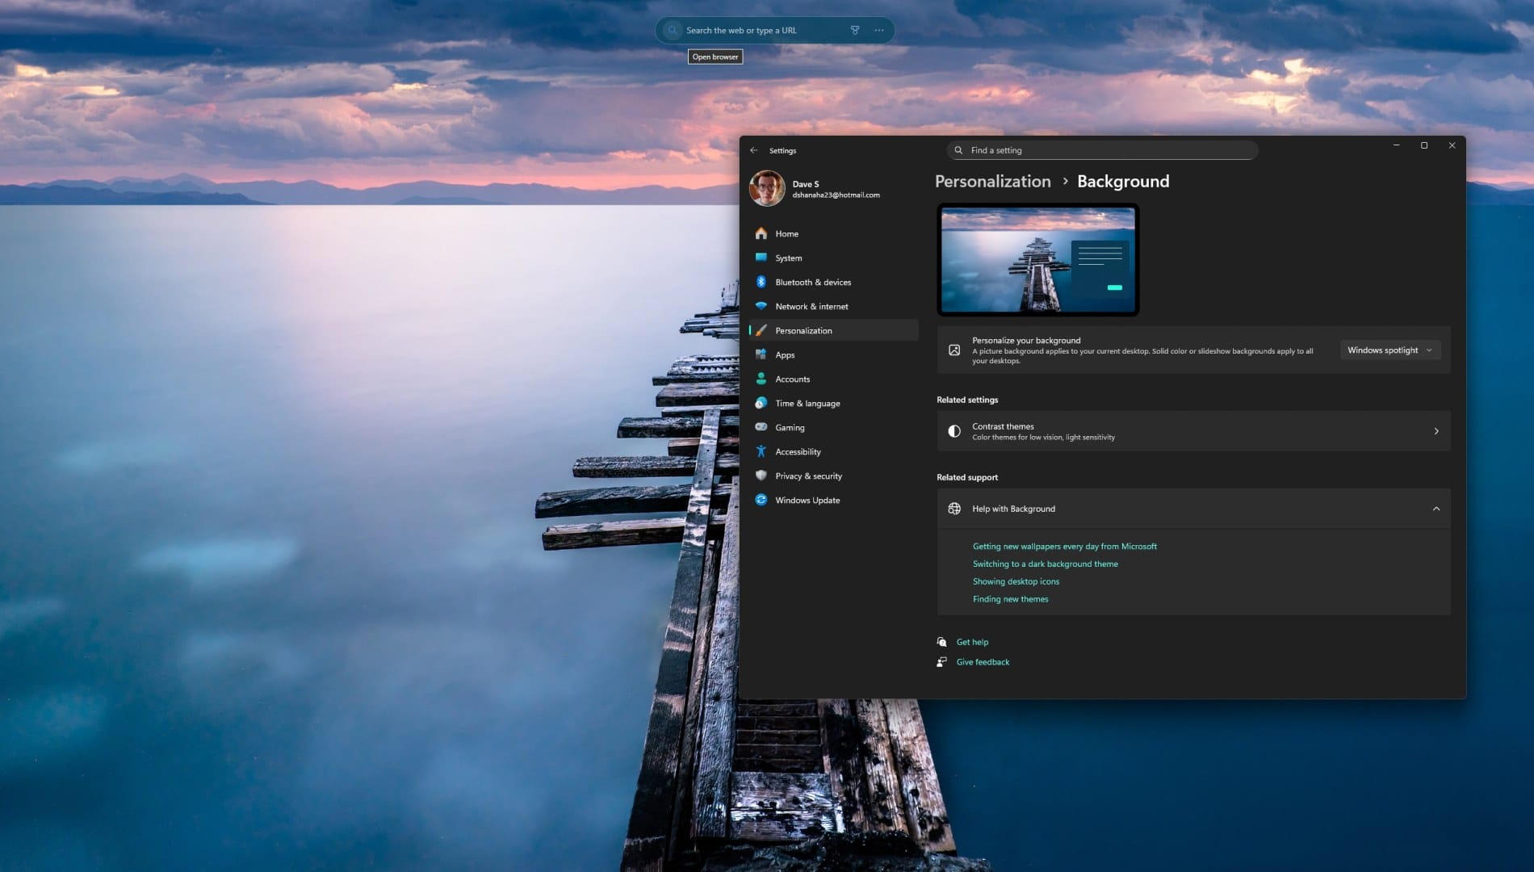Click the Personalization paintbrush icon

pos(761,330)
